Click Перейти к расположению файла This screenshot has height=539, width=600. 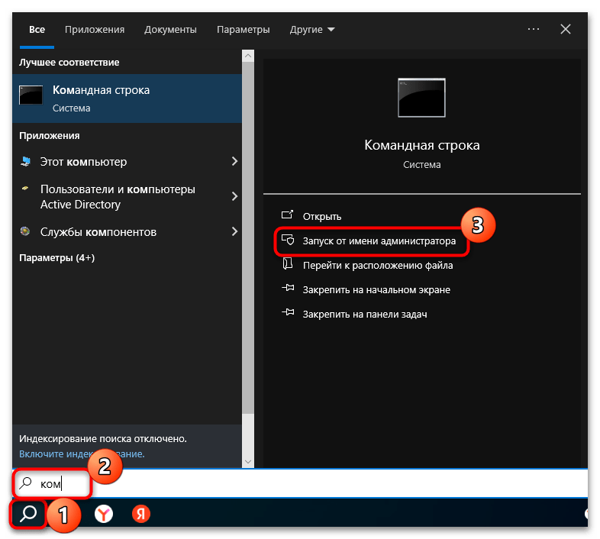(377, 265)
